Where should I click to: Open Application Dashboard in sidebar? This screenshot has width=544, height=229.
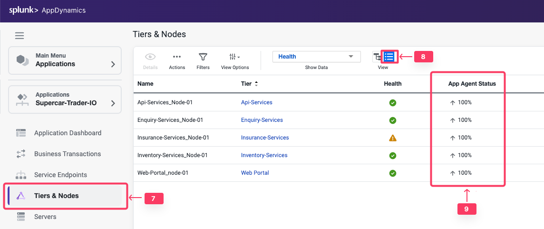point(68,133)
